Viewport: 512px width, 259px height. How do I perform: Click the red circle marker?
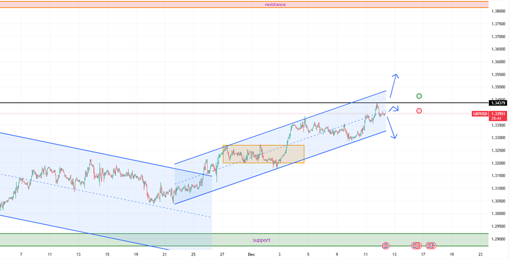tap(419, 111)
